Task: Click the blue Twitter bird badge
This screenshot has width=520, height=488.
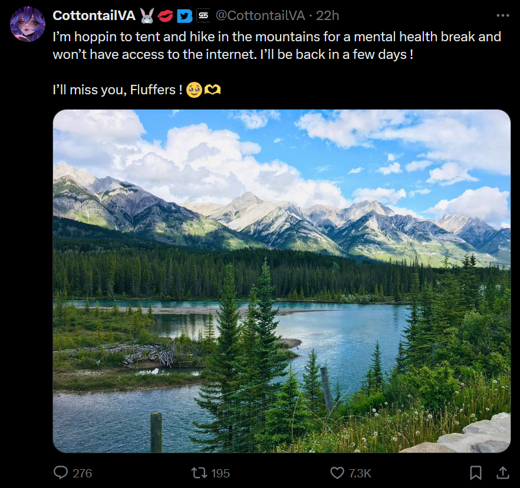Action: pyautogui.click(x=185, y=16)
